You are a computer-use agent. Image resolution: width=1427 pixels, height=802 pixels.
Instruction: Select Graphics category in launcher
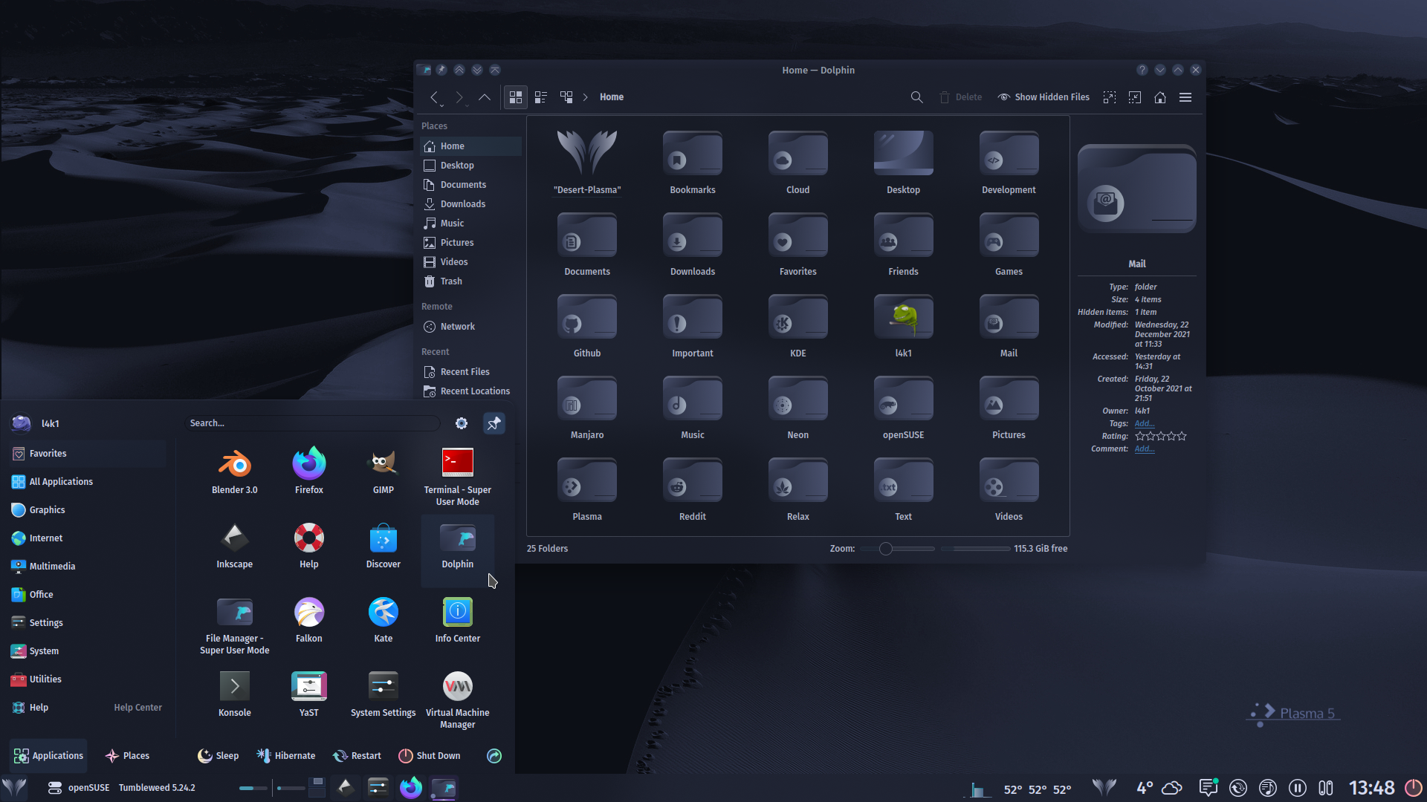[88, 510]
